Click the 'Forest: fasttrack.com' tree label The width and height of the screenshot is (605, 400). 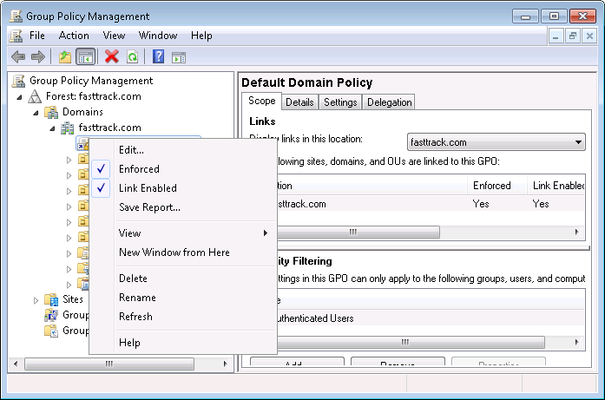94,96
